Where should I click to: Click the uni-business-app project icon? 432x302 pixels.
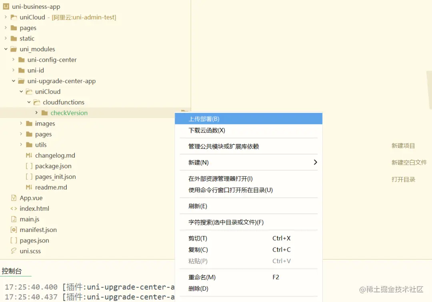[6, 6]
